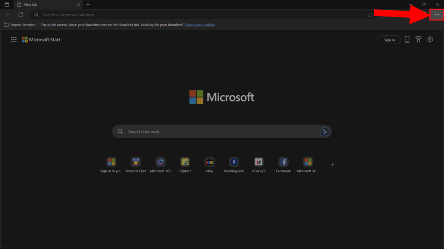The width and height of the screenshot is (444, 249).
Task: Click the Microsoft Start logo
Action: tap(41, 39)
